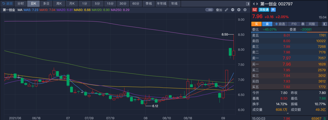
Task: Go to previous stock with left arrow
Action: [254, 4]
